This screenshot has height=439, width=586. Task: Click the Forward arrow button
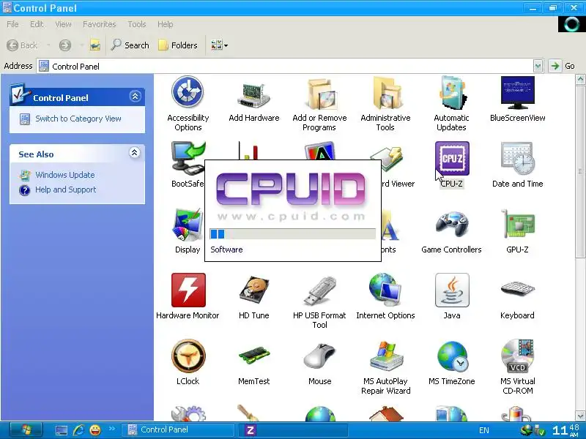[64, 45]
